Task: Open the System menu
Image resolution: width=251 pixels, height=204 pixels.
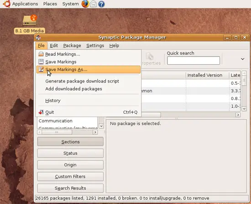Action: click(70, 4)
